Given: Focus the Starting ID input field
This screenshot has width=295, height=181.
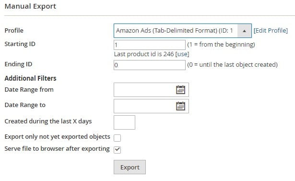Looking at the screenshot, I should (x=150, y=45).
